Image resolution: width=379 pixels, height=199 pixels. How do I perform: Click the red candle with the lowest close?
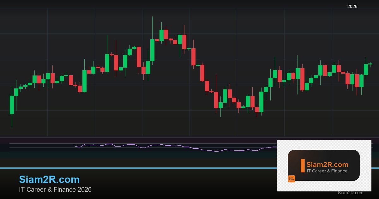(257, 109)
